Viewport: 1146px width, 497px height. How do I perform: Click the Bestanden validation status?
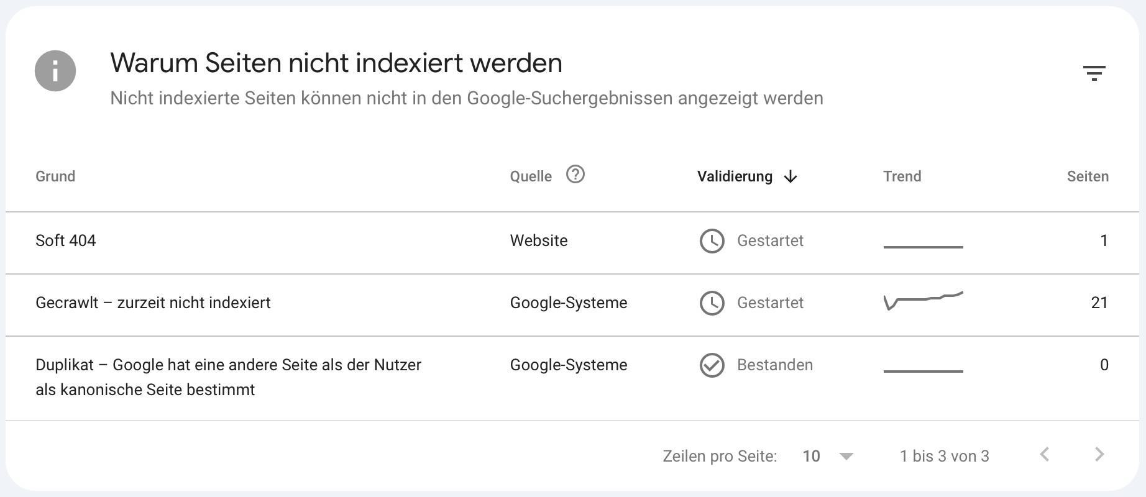tap(775, 365)
